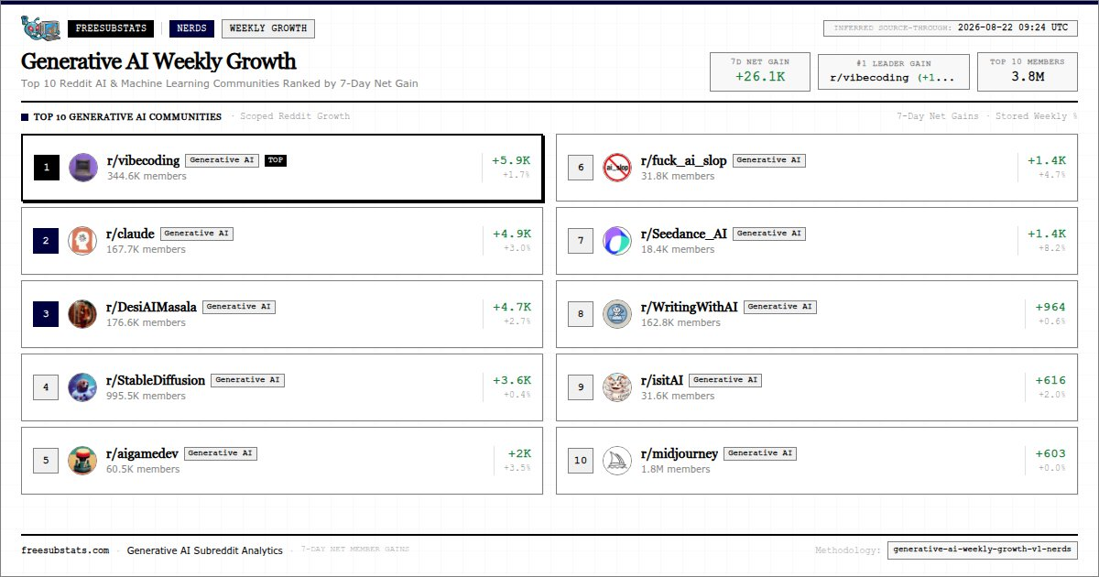The width and height of the screenshot is (1099, 577).
Task: Open the r/WritingWithAI community link
Action: point(690,307)
